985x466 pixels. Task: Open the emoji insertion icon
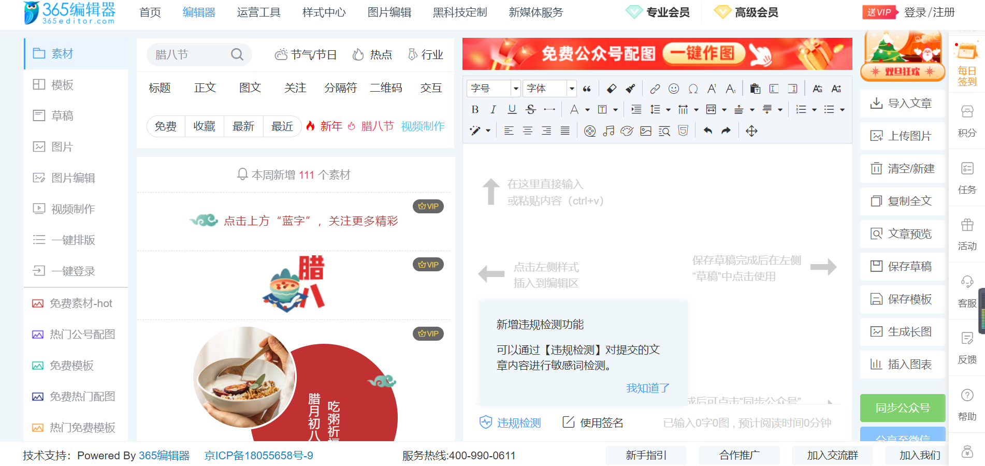click(673, 89)
